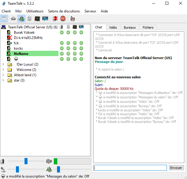This screenshot has height=179, width=187.
Task: Open the Serveur menu
Action: pos(90,11)
